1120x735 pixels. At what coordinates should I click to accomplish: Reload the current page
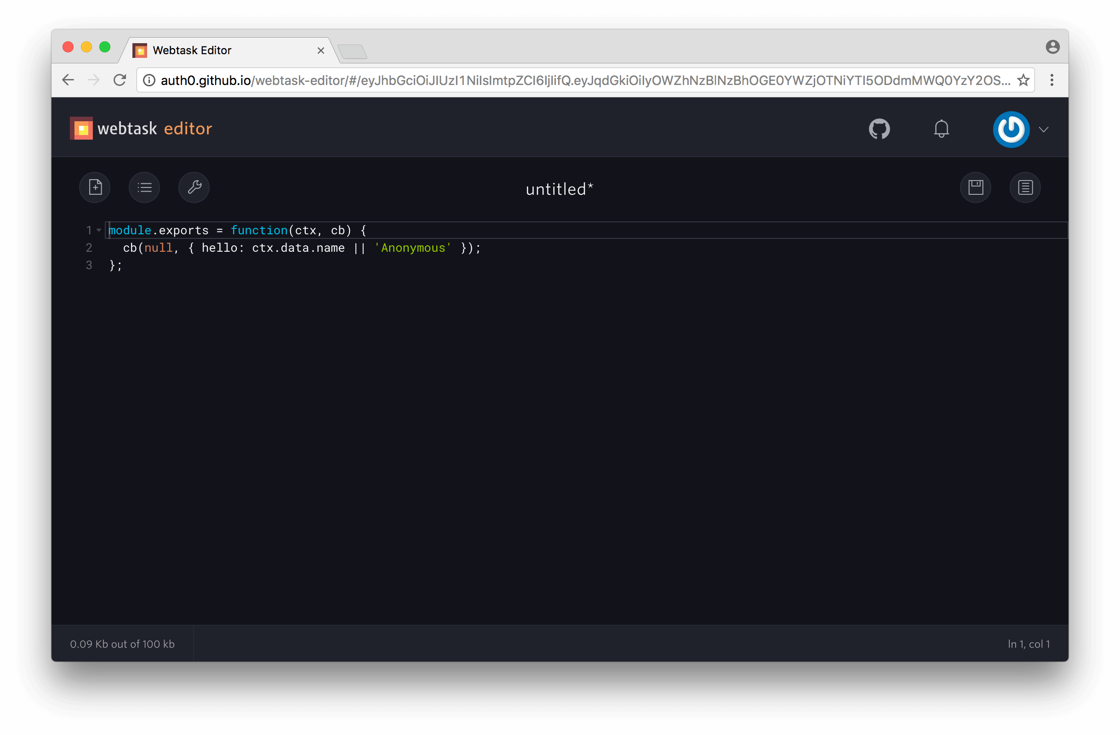(120, 80)
